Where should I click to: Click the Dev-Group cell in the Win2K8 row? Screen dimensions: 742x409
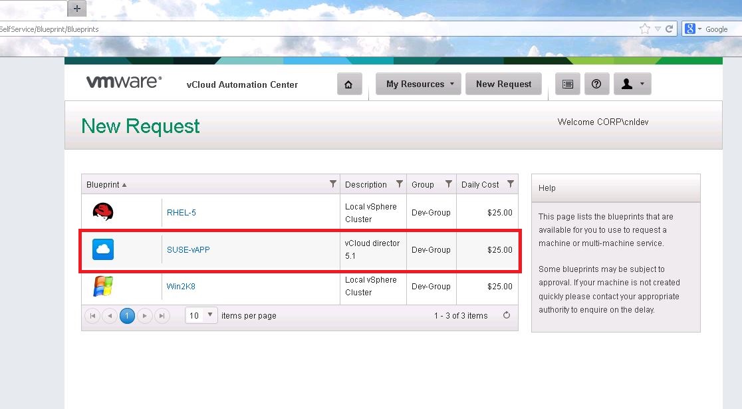(x=431, y=287)
